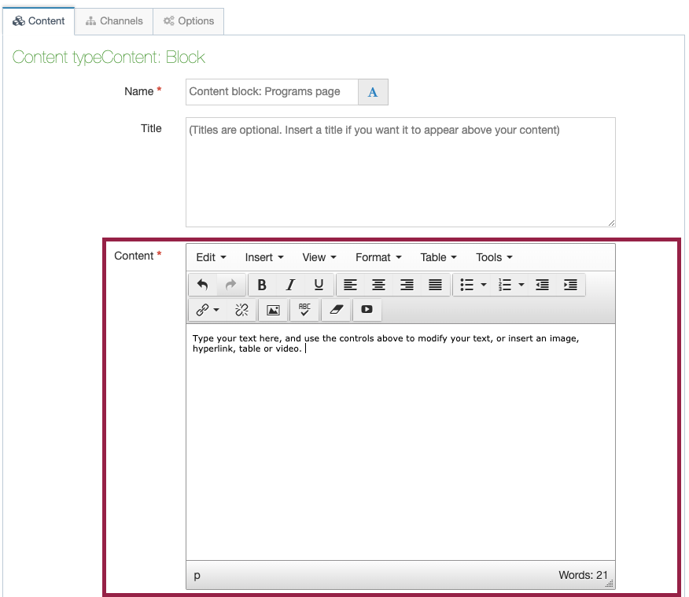Image resolution: width=689 pixels, height=597 pixels.
Task: Click the Clear Formatting eraser icon
Action: 336,310
